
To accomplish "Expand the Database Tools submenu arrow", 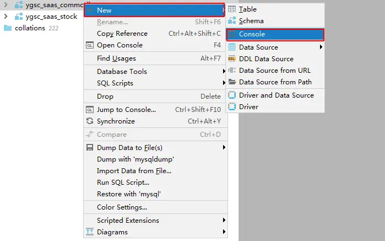I will 224,71.
